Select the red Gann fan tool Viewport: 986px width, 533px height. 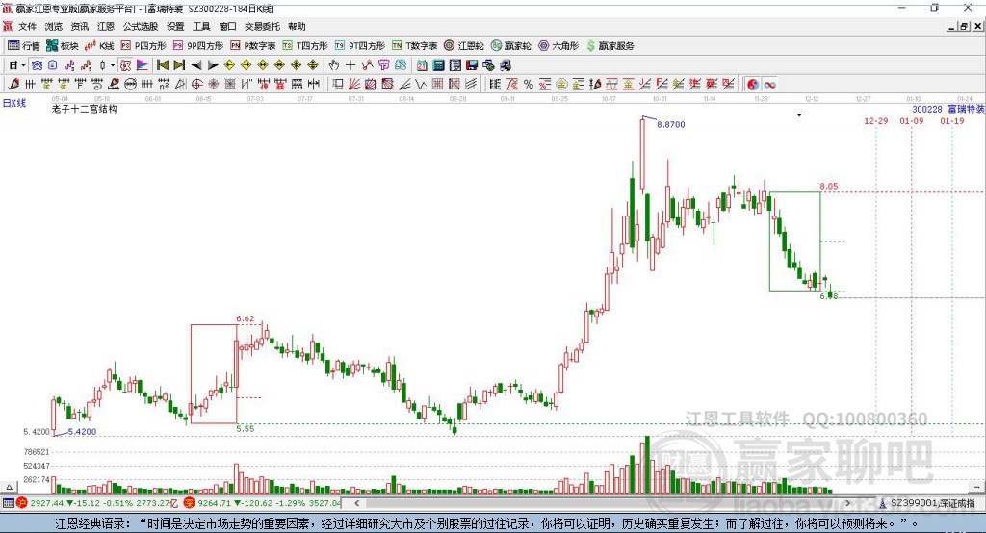(x=354, y=85)
